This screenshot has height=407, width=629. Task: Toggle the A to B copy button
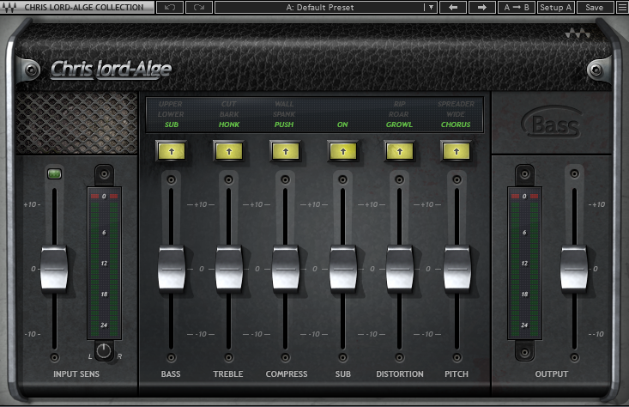(517, 7)
